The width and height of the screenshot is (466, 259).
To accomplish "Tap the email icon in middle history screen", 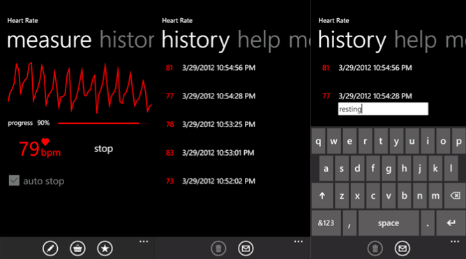I will click(x=246, y=249).
